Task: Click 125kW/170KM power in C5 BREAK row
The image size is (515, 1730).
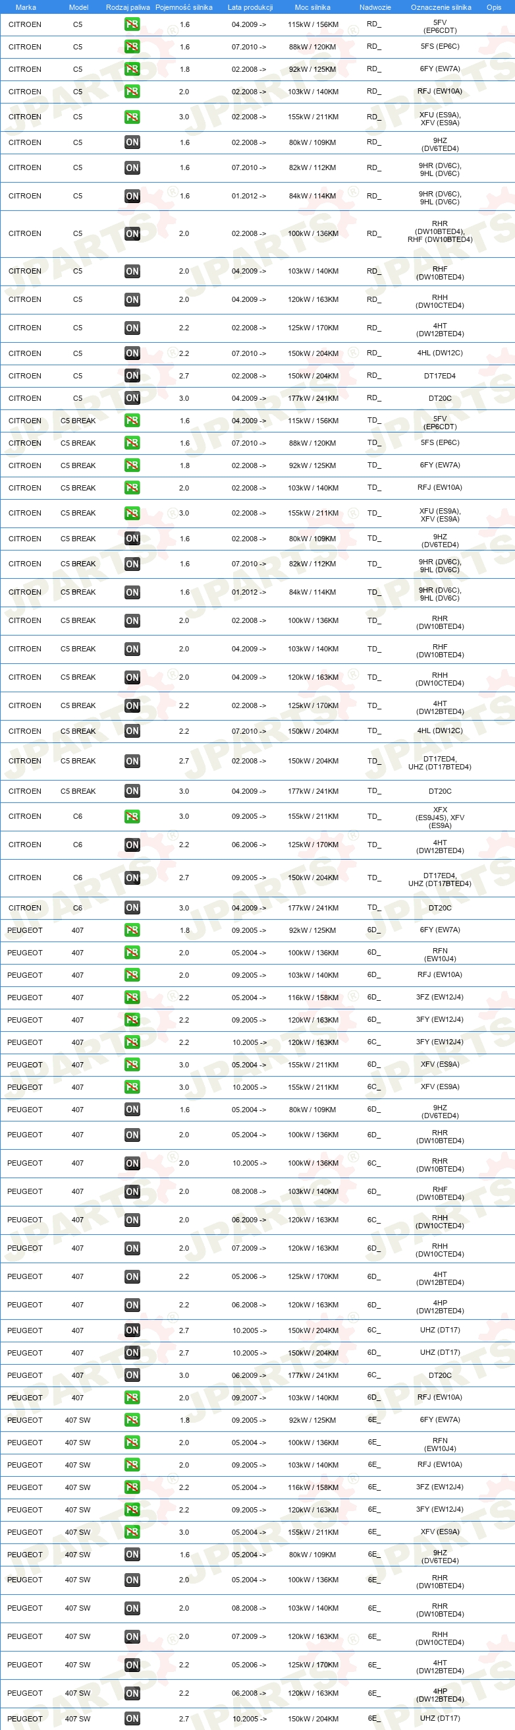Action: point(313,706)
